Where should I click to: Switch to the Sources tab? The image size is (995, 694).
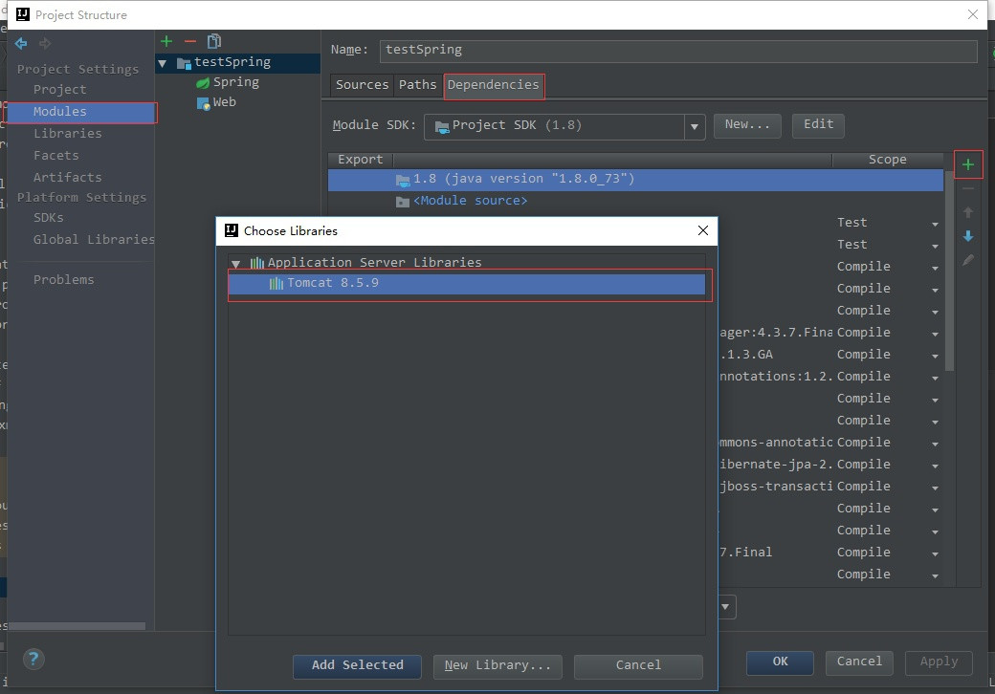tap(362, 85)
